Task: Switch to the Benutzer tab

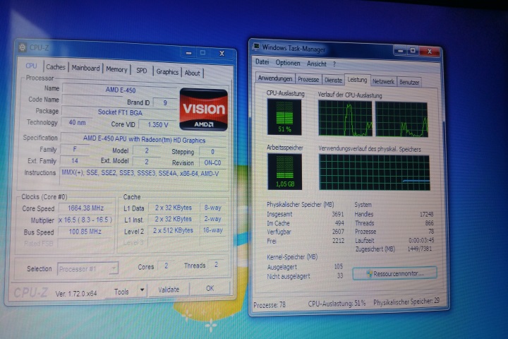Action: point(409,82)
